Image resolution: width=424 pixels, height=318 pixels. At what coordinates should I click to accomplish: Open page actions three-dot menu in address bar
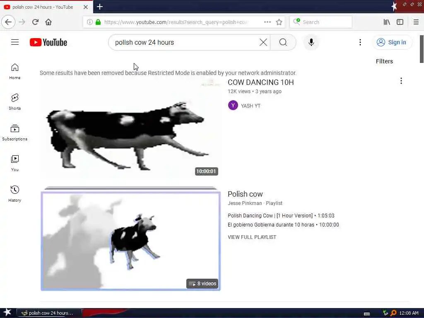pyautogui.click(x=267, y=22)
